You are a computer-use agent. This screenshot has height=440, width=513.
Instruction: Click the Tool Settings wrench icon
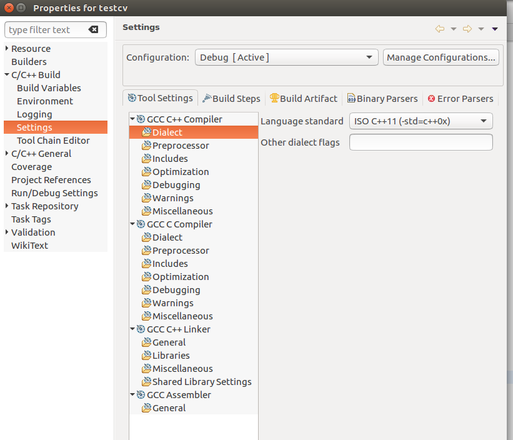click(x=132, y=98)
